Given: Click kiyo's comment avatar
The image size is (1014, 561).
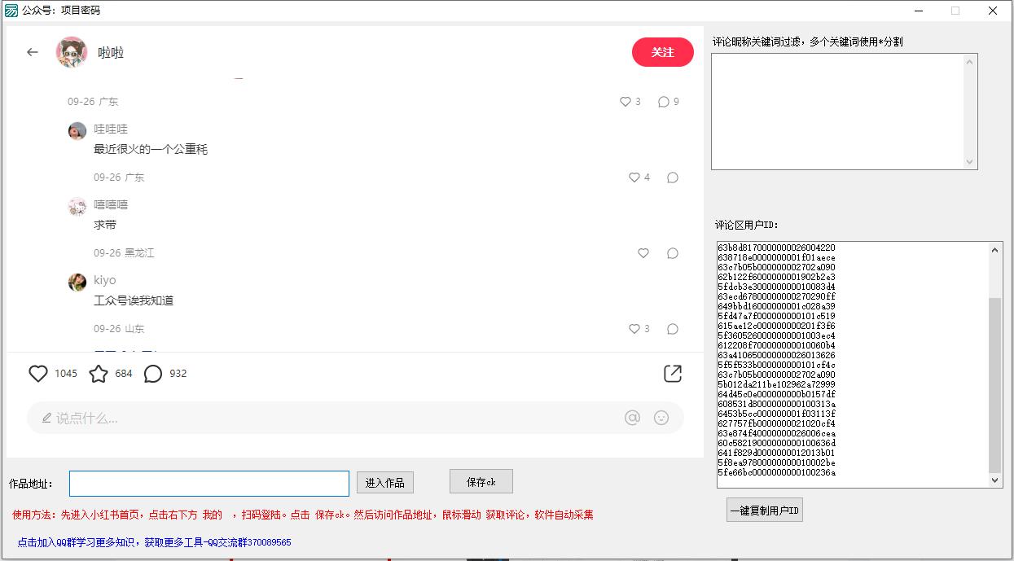Looking at the screenshot, I should tap(77, 282).
